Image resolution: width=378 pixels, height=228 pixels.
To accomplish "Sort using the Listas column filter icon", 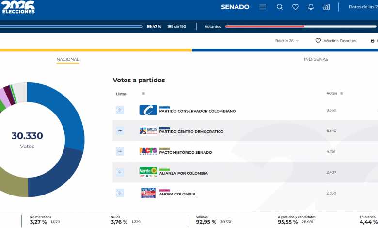I will pos(143,94).
